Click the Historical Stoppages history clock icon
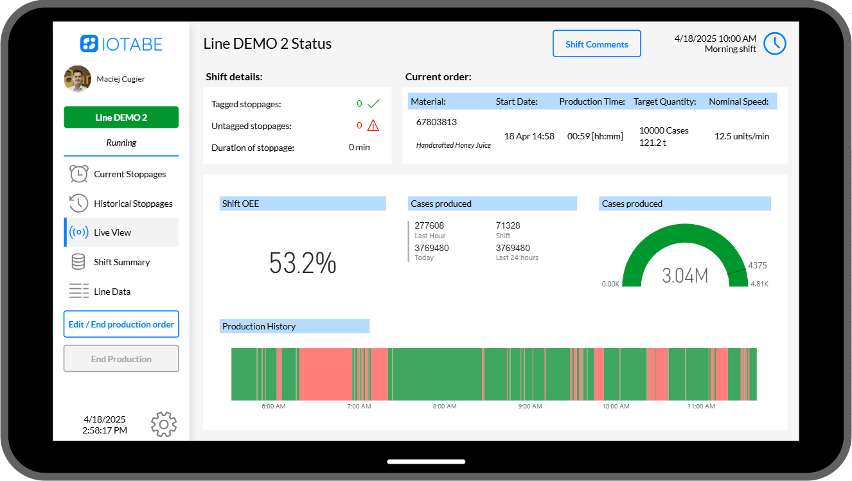The height and width of the screenshot is (481, 852). (78, 204)
